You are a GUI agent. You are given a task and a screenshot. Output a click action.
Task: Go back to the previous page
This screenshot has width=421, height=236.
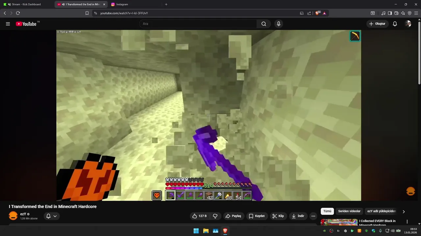[x=5, y=13]
